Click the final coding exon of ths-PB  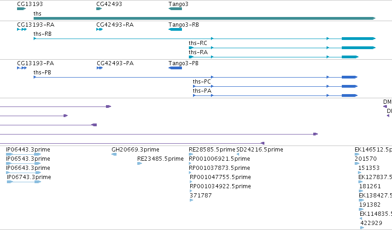[x=350, y=77]
